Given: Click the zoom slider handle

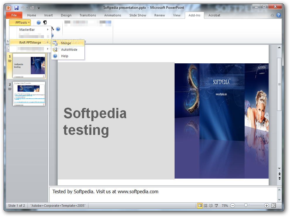Looking at the screenshot, I should tap(245, 206).
